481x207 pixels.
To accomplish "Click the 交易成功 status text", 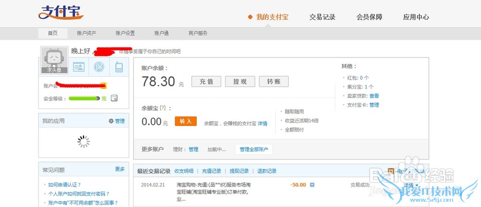I will click(x=360, y=185).
